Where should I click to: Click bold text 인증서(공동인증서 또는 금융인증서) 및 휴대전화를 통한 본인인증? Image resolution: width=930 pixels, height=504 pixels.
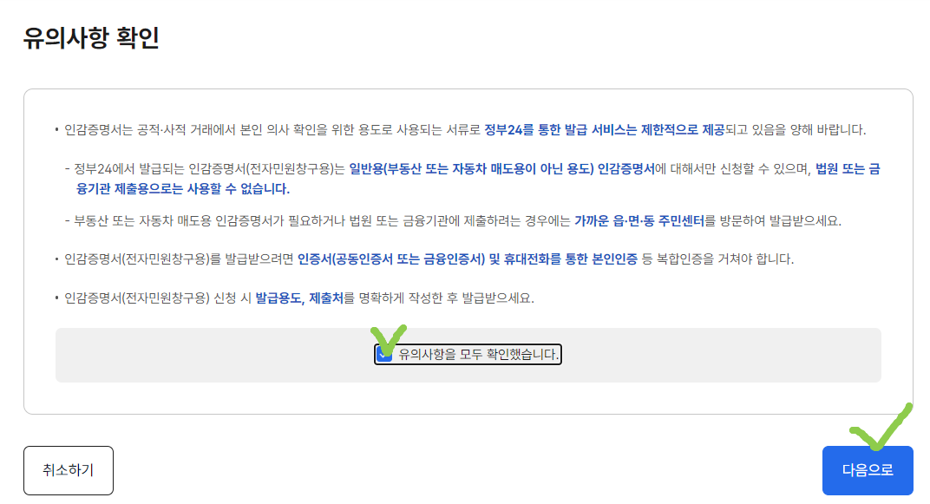(x=468, y=259)
